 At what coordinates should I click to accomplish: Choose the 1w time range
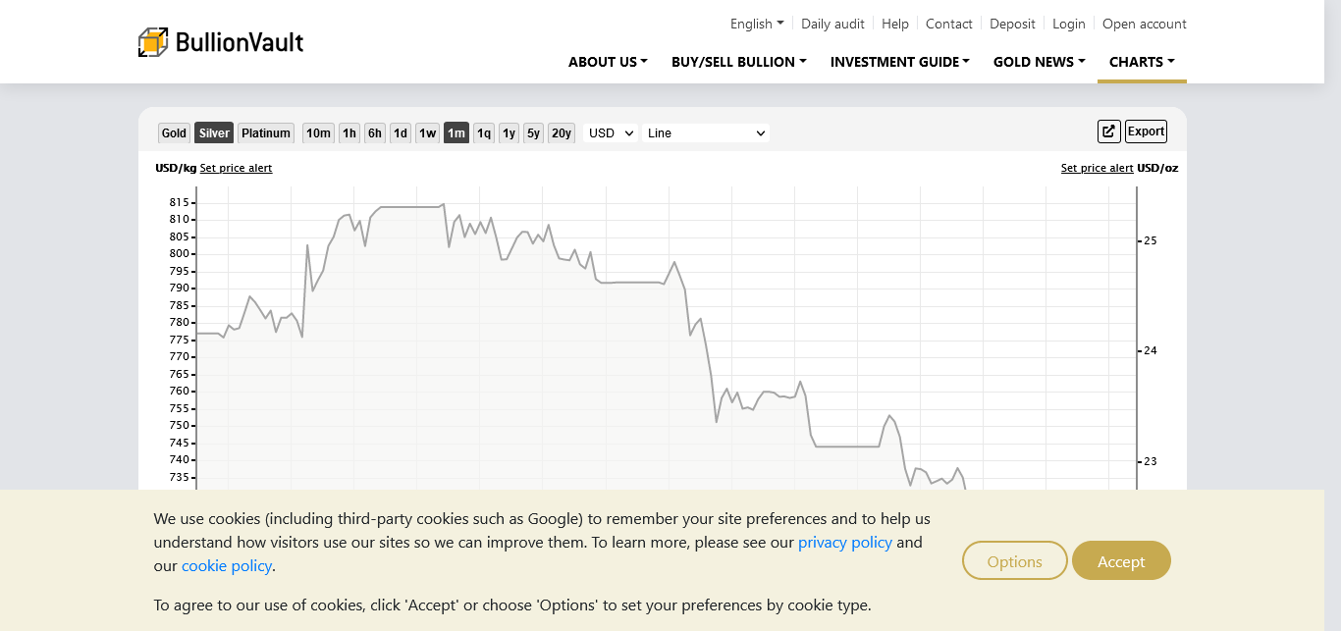[427, 133]
